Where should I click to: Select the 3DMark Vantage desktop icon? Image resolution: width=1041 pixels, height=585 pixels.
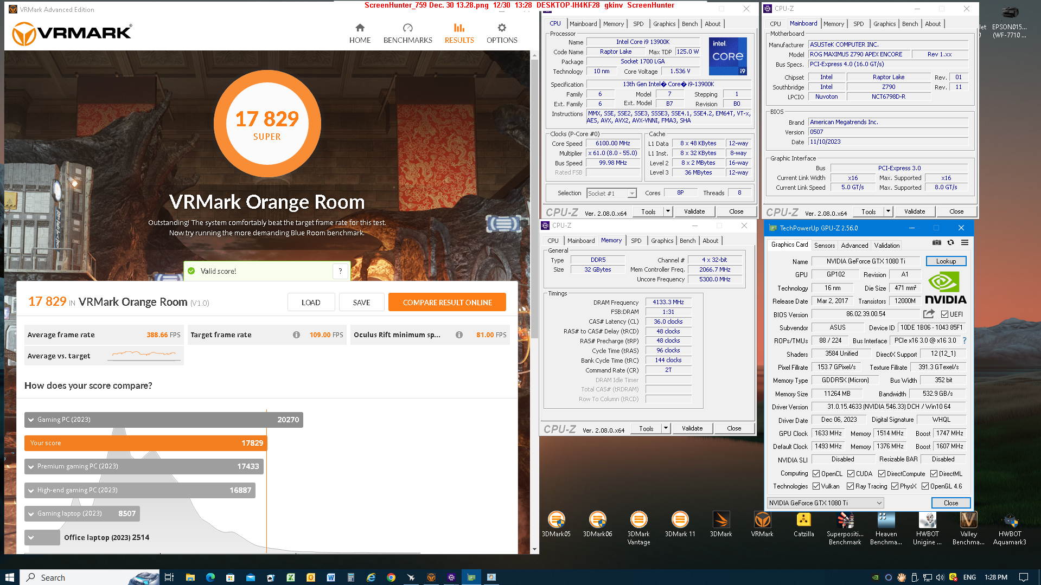point(638,528)
